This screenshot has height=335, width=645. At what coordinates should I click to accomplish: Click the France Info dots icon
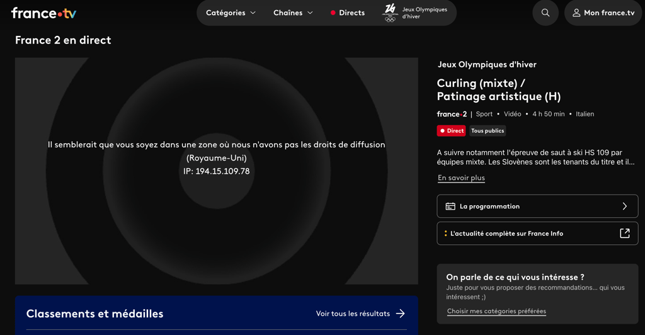[x=445, y=234]
